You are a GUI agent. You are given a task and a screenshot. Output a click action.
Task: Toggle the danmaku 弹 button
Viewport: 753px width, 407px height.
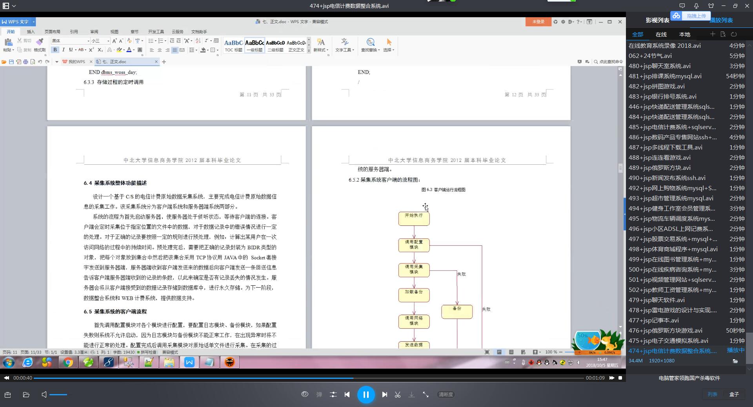[319, 394]
